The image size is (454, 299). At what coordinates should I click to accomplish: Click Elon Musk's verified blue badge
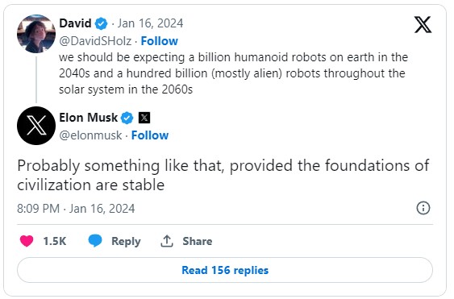[127, 118]
